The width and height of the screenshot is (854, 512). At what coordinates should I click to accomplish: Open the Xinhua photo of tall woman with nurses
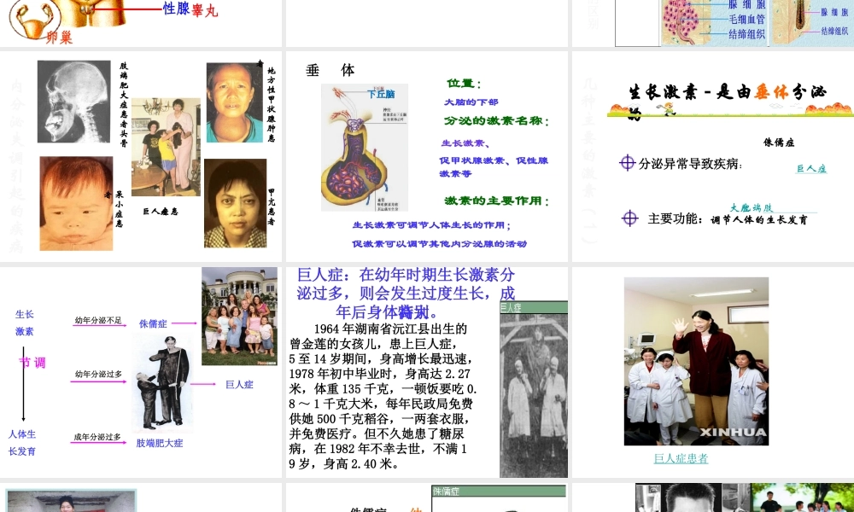click(x=696, y=361)
